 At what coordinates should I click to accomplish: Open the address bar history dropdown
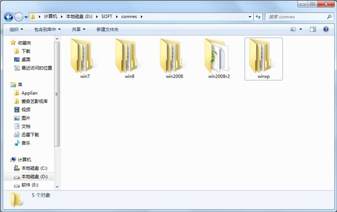coord(250,16)
